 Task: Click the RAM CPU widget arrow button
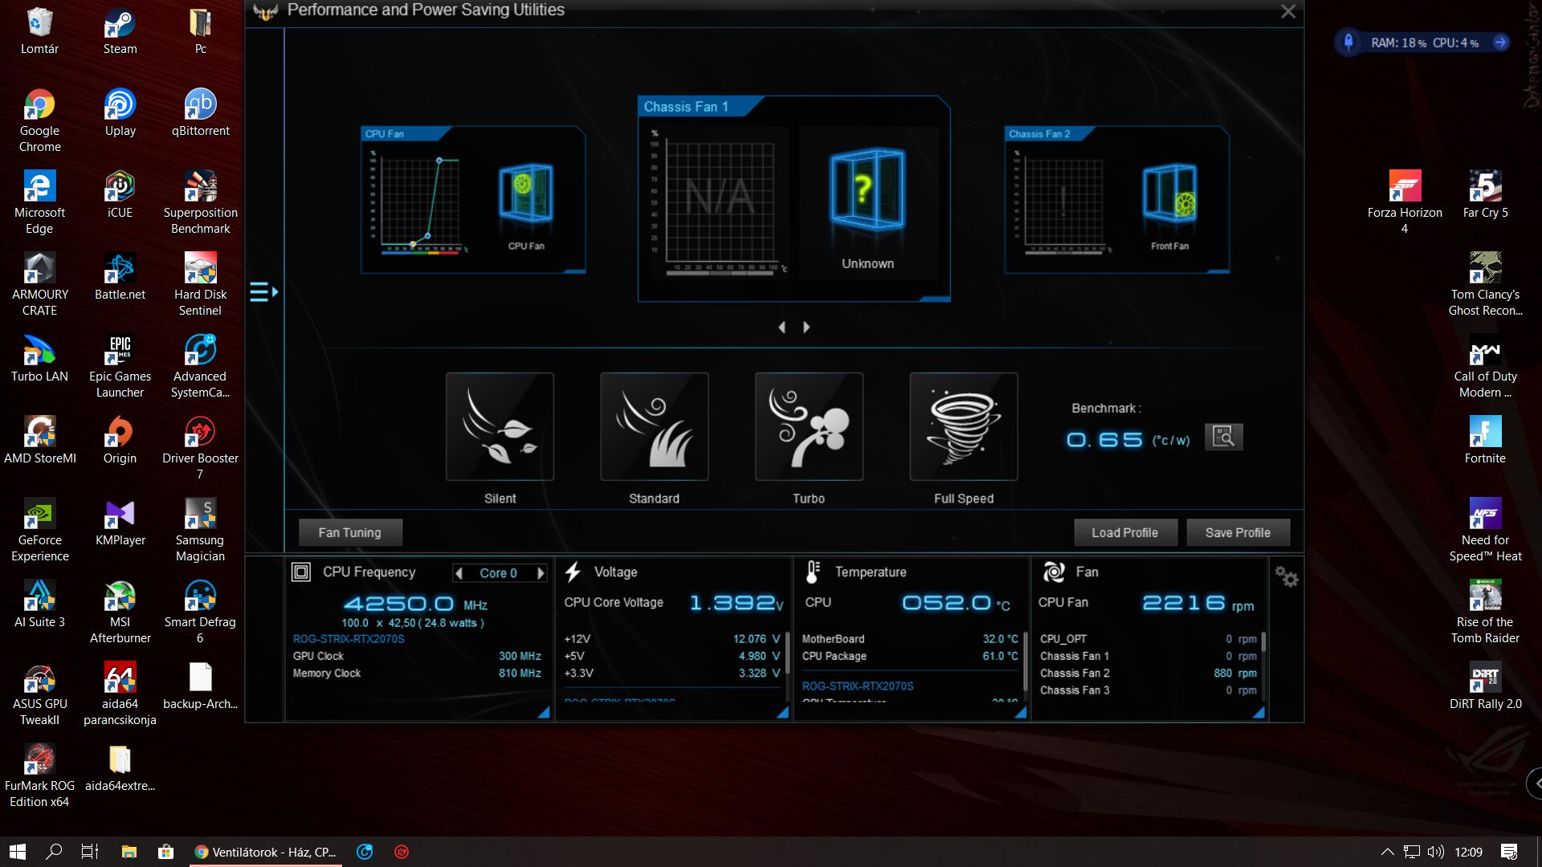pyautogui.click(x=1500, y=43)
